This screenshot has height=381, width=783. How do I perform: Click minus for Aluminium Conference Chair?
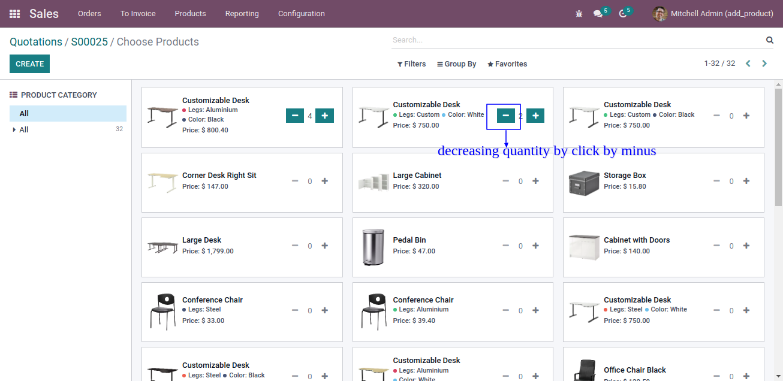pos(505,310)
